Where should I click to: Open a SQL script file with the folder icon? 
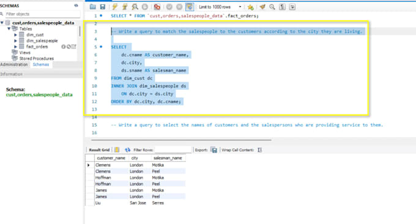(x=92, y=7)
